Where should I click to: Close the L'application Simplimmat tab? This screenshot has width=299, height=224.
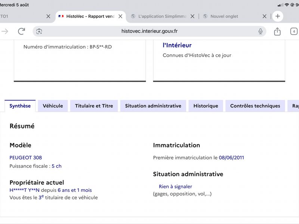point(192,16)
